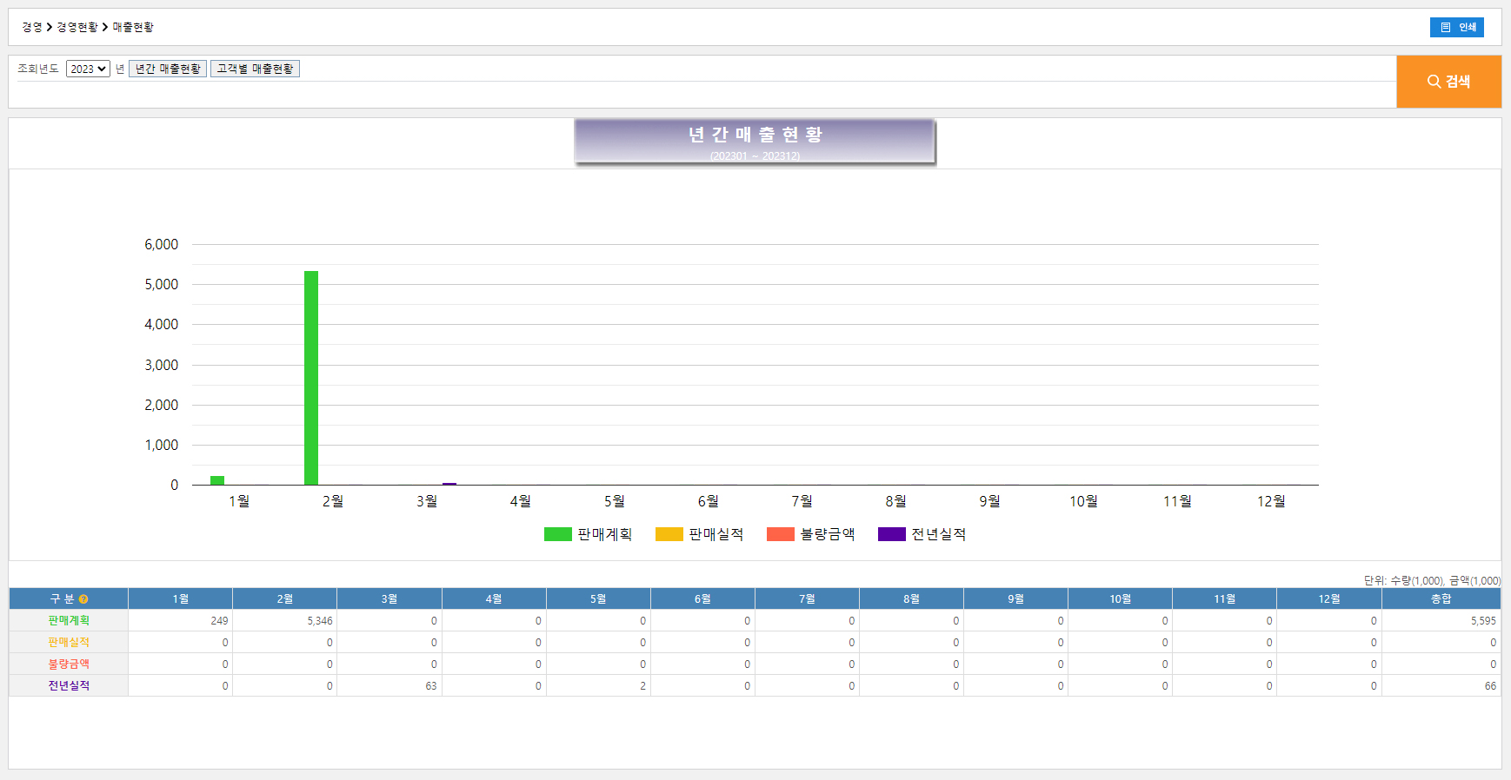Click the 년간매출현황 chart title banner
The width and height of the screenshot is (1511, 780).
point(755,141)
